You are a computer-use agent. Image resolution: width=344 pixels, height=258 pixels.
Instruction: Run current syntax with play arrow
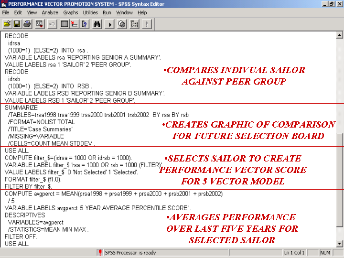[109, 24]
